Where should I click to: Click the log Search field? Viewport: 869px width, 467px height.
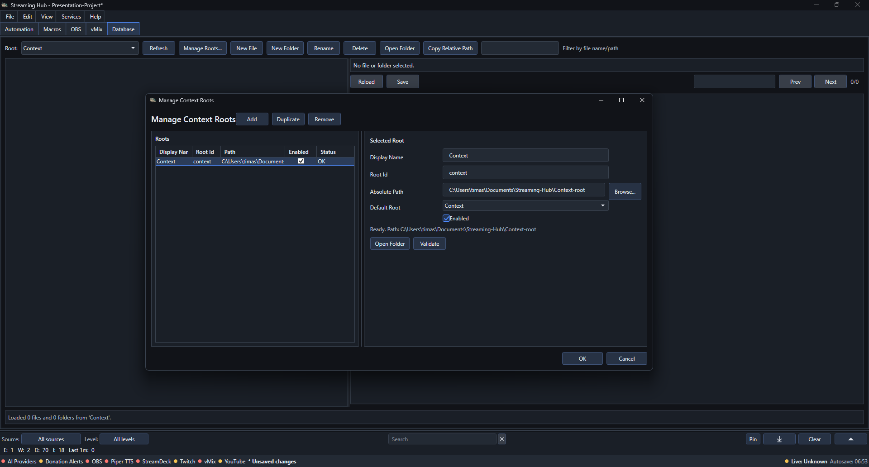(x=442, y=439)
